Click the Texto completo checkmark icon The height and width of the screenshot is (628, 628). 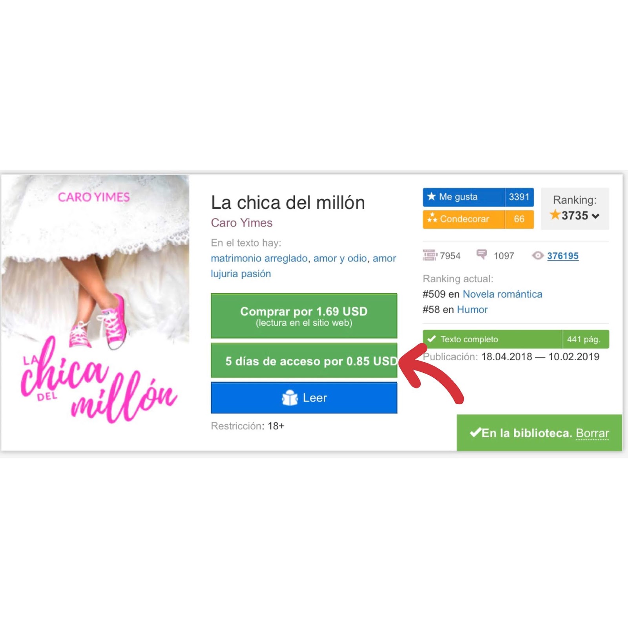pyautogui.click(x=432, y=339)
